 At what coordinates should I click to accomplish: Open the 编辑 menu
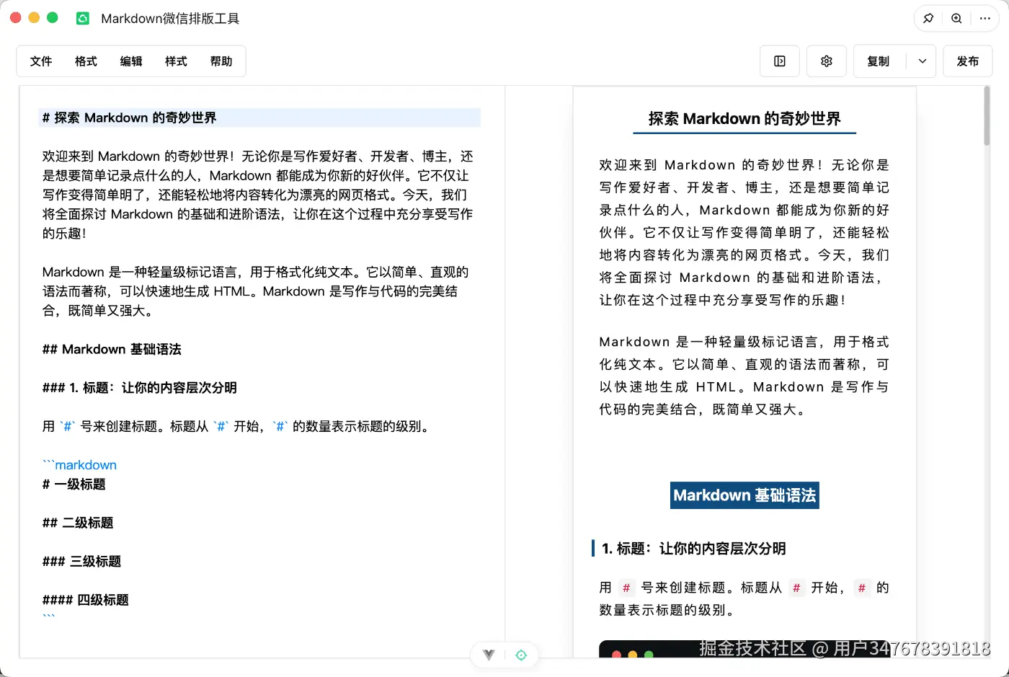click(131, 61)
